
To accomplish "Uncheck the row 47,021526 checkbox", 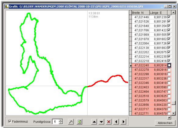I will click(x=169, y=21).
